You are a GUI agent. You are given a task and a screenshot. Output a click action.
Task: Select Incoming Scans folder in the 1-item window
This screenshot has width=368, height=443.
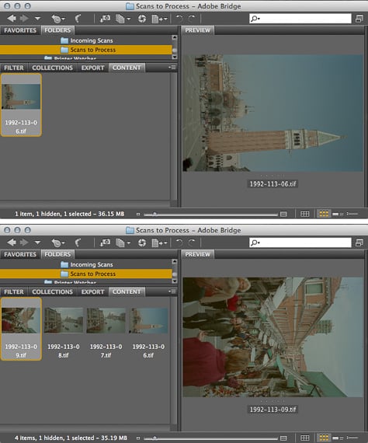pos(87,40)
